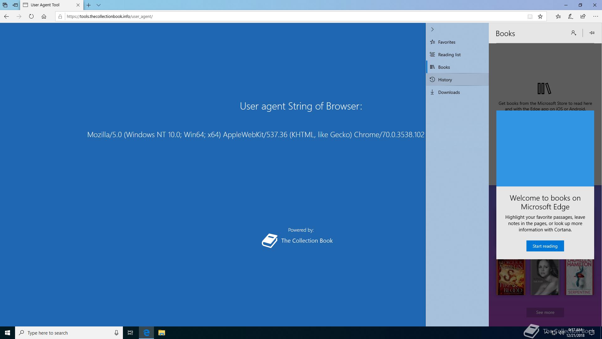
Task: Click Microsoft Edge taskbar icon
Action: (x=146, y=333)
